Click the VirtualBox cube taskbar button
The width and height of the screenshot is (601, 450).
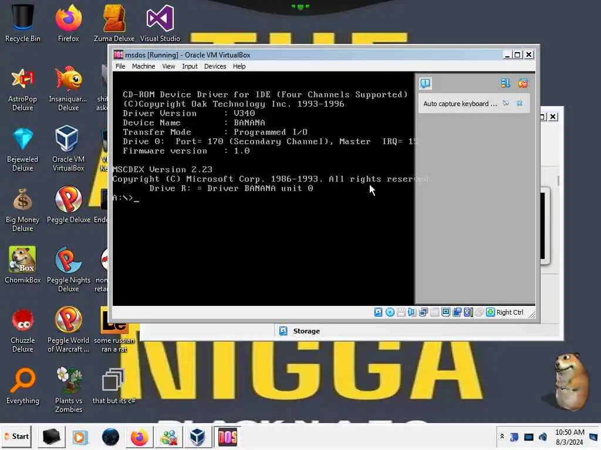(197, 437)
